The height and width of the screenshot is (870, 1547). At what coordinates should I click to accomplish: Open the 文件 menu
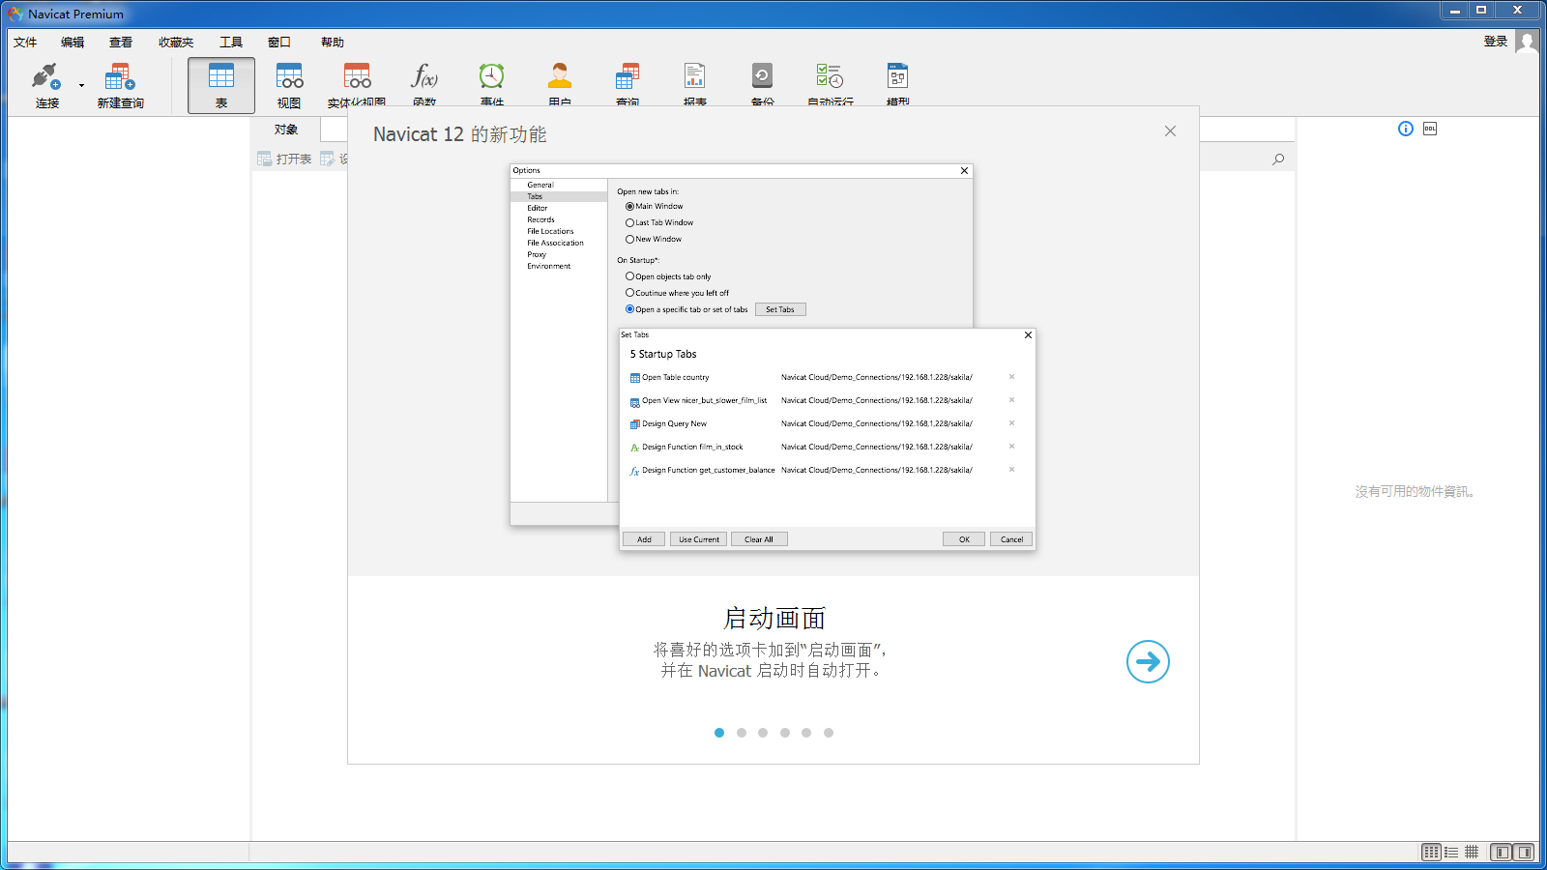click(25, 42)
